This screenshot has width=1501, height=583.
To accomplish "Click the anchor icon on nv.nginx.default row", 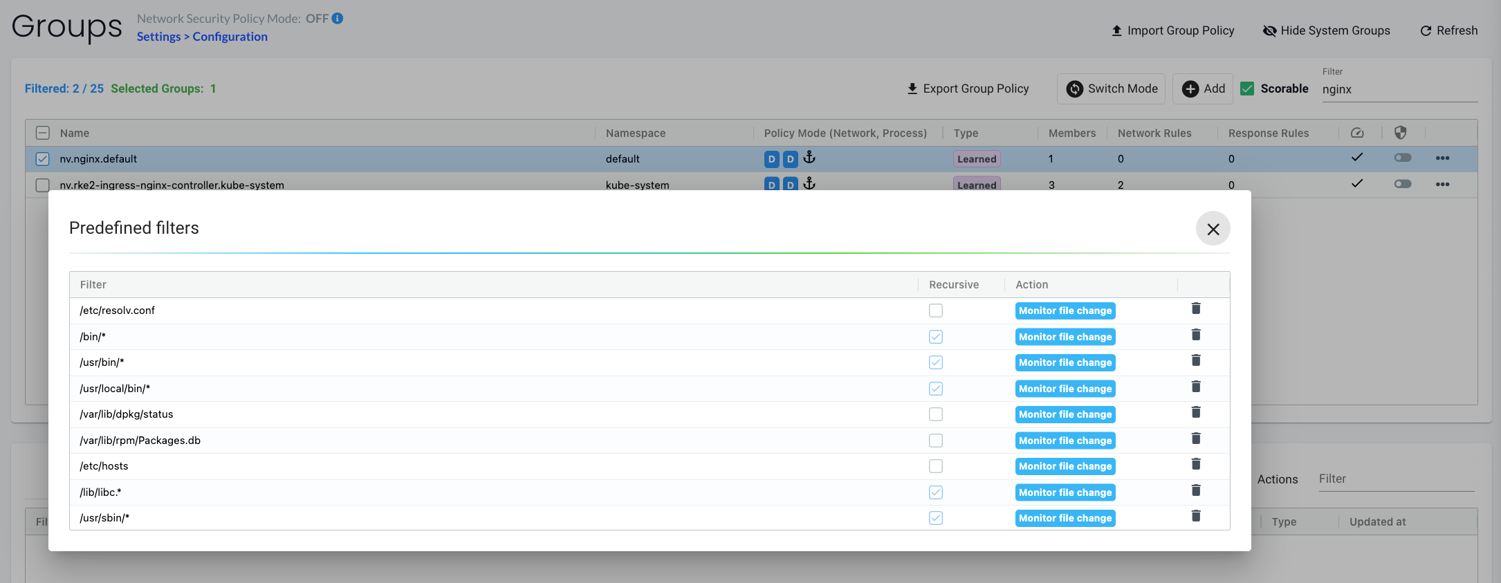I will (x=809, y=158).
